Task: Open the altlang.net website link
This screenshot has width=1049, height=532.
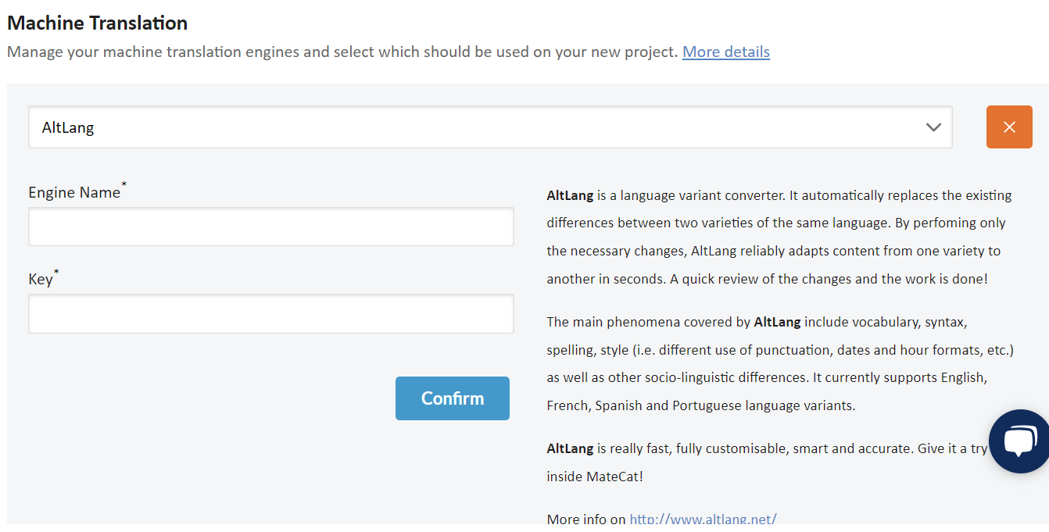Action: coord(703,520)
